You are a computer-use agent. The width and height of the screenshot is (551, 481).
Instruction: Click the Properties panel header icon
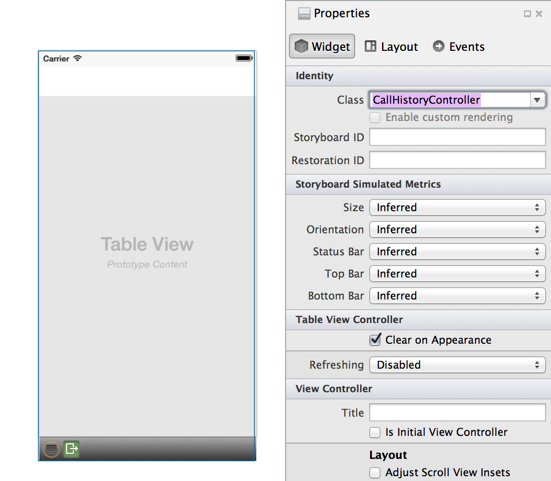pos(304,13)
